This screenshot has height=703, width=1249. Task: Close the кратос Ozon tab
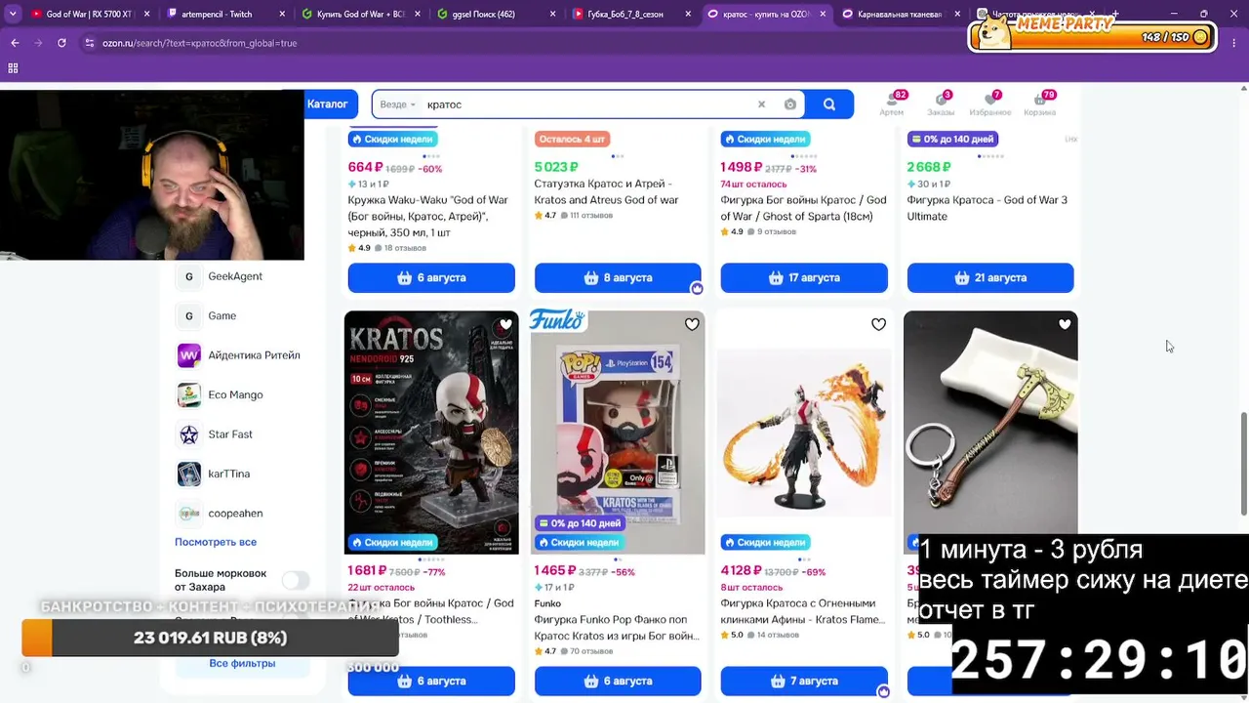[x=823, y=14]
